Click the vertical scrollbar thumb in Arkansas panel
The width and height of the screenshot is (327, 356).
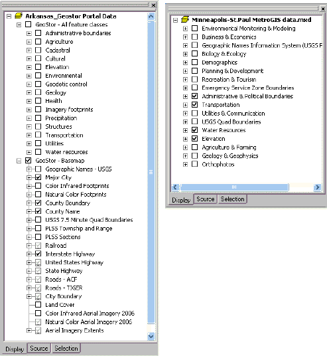click(151, 172)
